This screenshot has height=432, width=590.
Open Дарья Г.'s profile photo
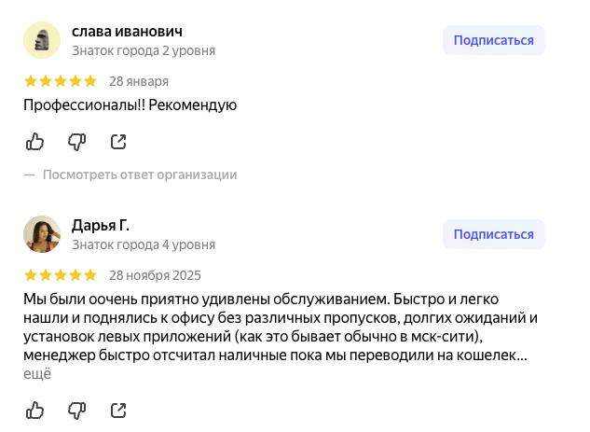pos(42,234)
